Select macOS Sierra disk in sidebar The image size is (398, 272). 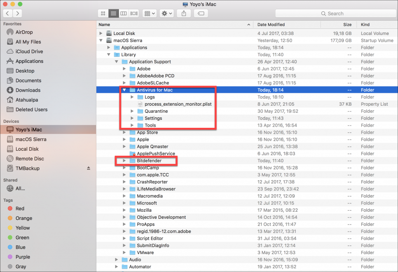pos(31,139)
